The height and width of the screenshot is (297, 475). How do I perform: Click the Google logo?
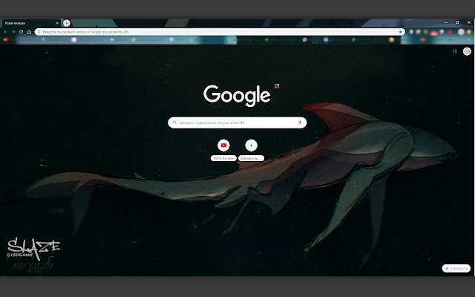[x=237, y=96]
